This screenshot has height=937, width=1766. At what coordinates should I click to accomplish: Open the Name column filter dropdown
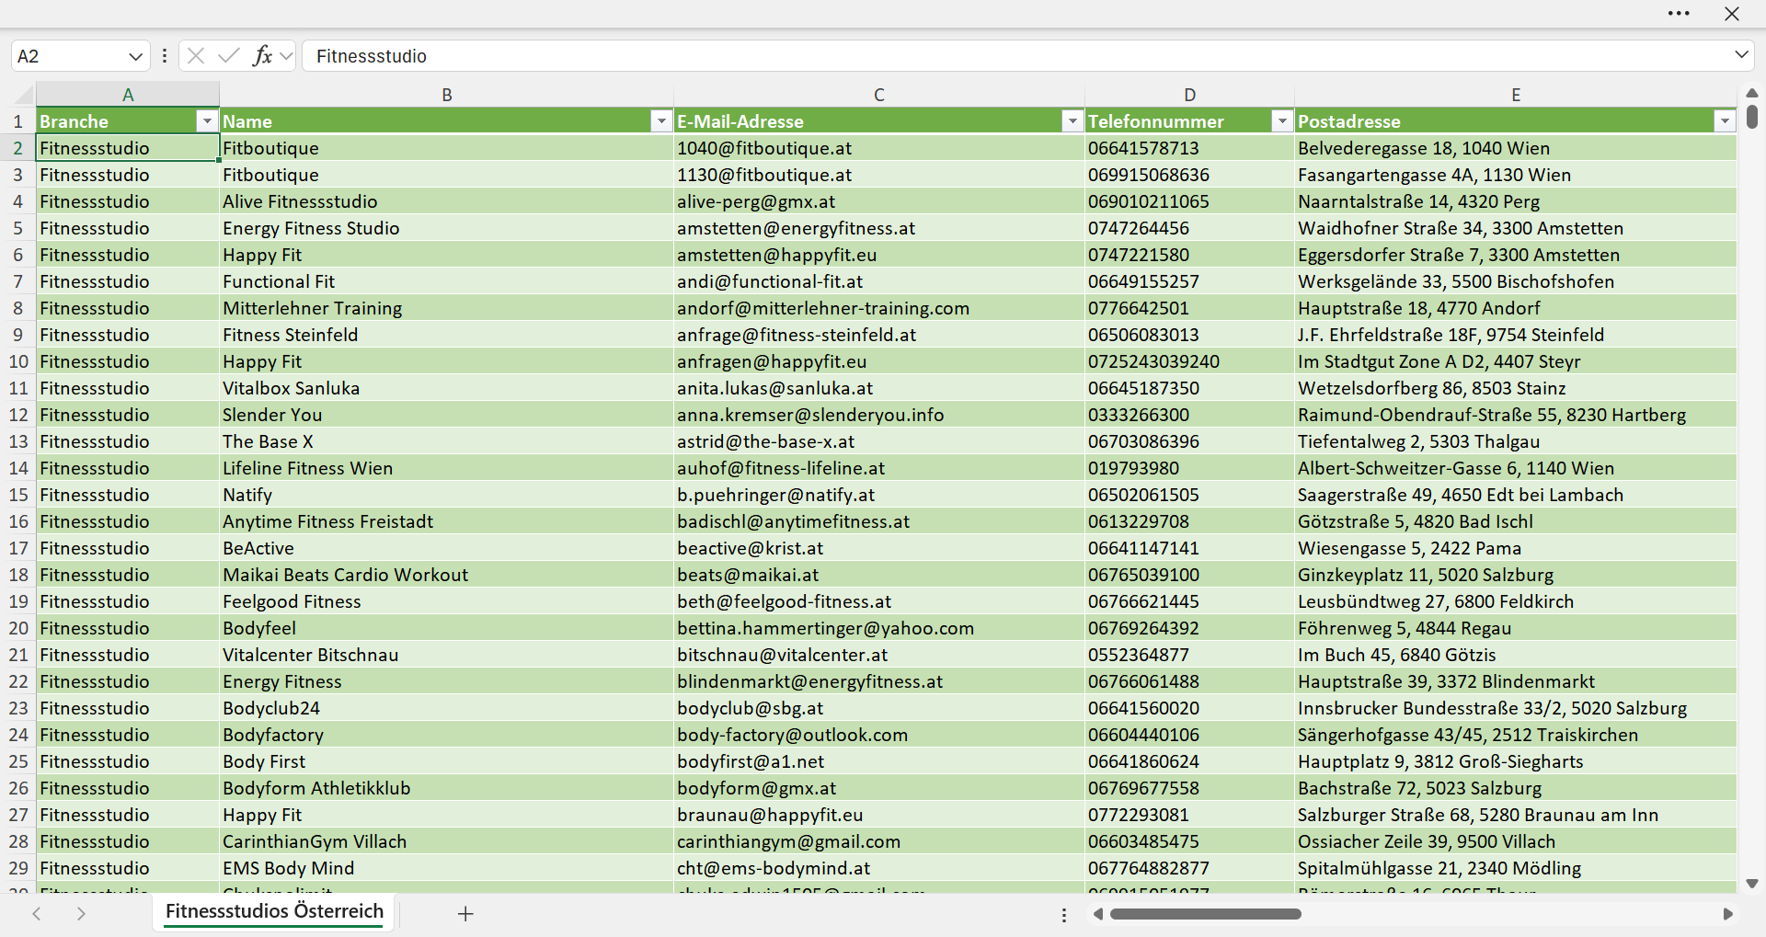661,121
